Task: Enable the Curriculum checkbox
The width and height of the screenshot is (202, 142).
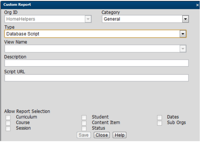Action: (x=8, y=118)
